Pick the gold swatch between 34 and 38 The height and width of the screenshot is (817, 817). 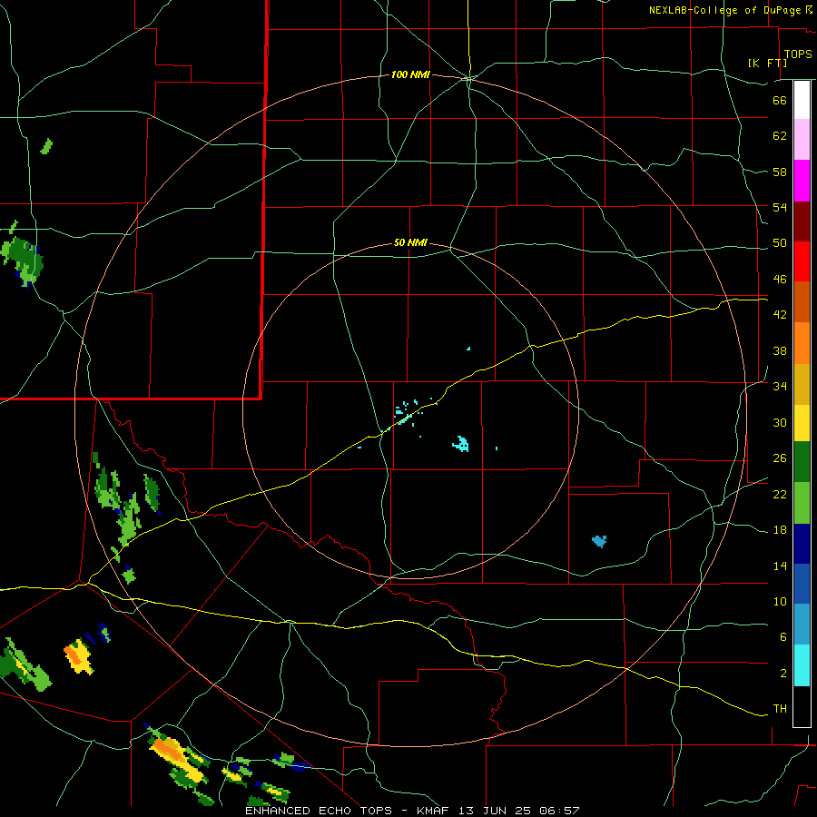point(802,384)
